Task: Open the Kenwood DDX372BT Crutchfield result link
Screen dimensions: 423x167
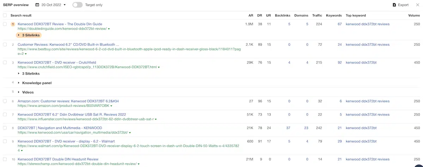Action: 57,63
